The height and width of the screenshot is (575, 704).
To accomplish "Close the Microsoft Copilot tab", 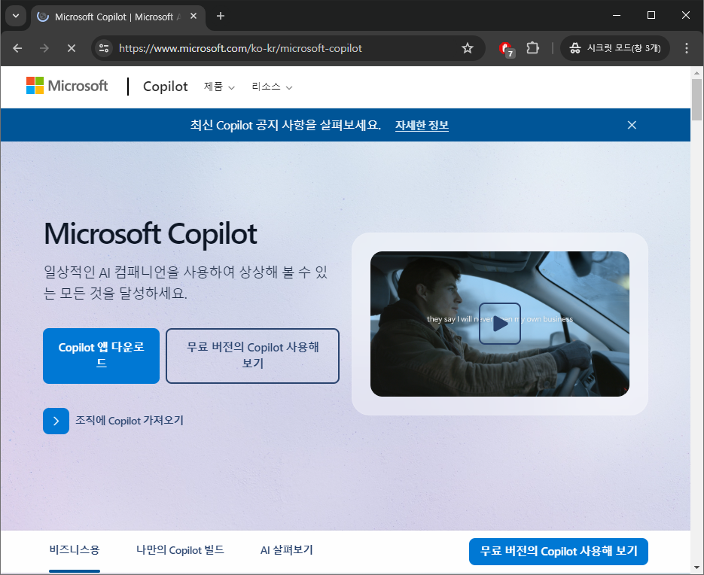I will point(194,16).
